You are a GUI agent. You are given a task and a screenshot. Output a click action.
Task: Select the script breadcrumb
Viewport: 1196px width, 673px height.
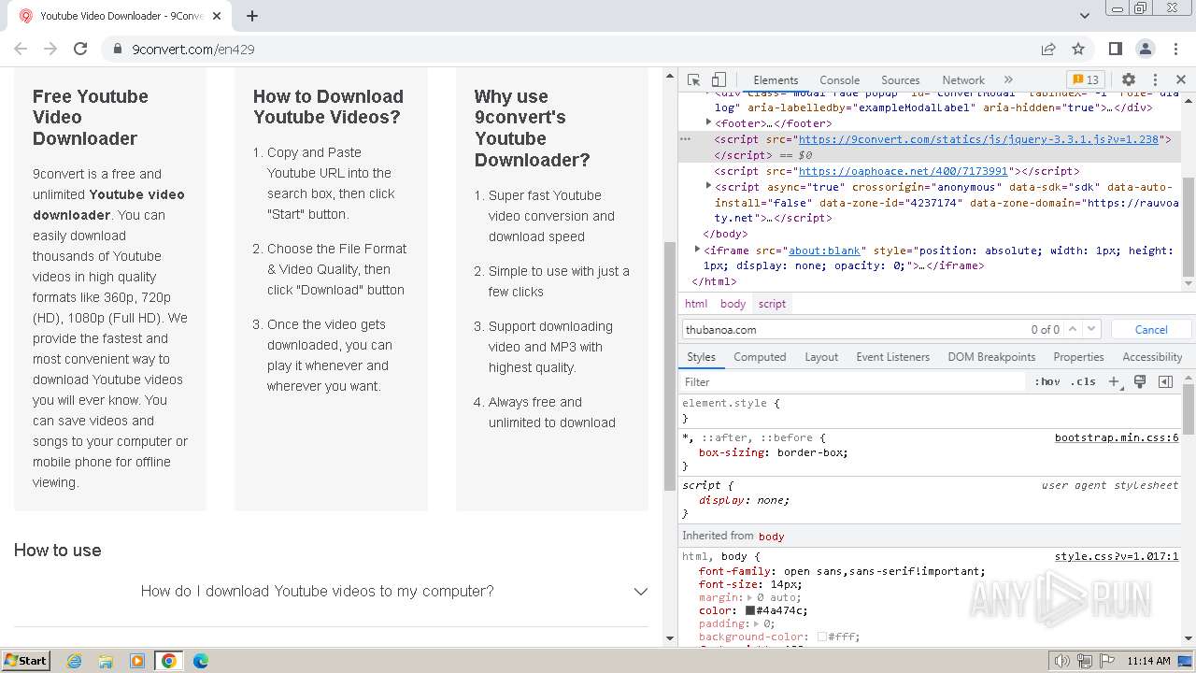[772, 304]
